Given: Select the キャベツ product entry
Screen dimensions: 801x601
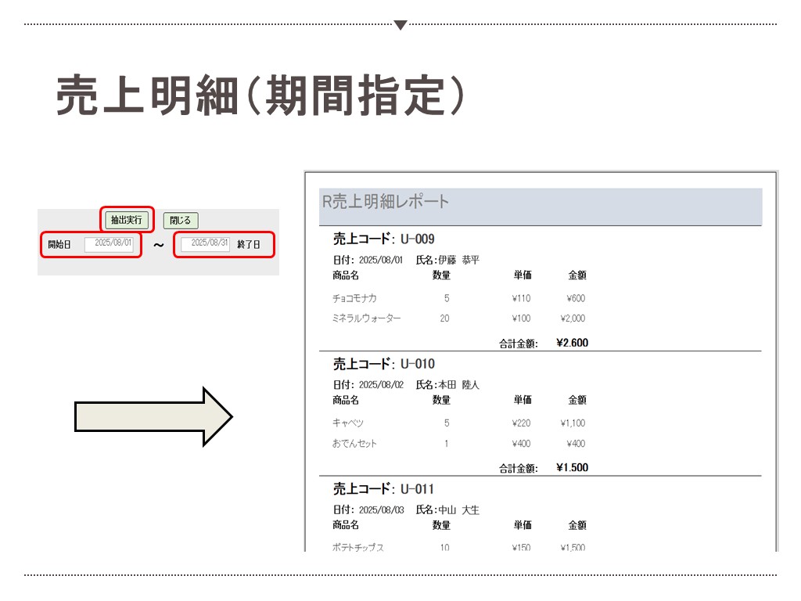Looking at the screenshot, I should coord(348,423).
